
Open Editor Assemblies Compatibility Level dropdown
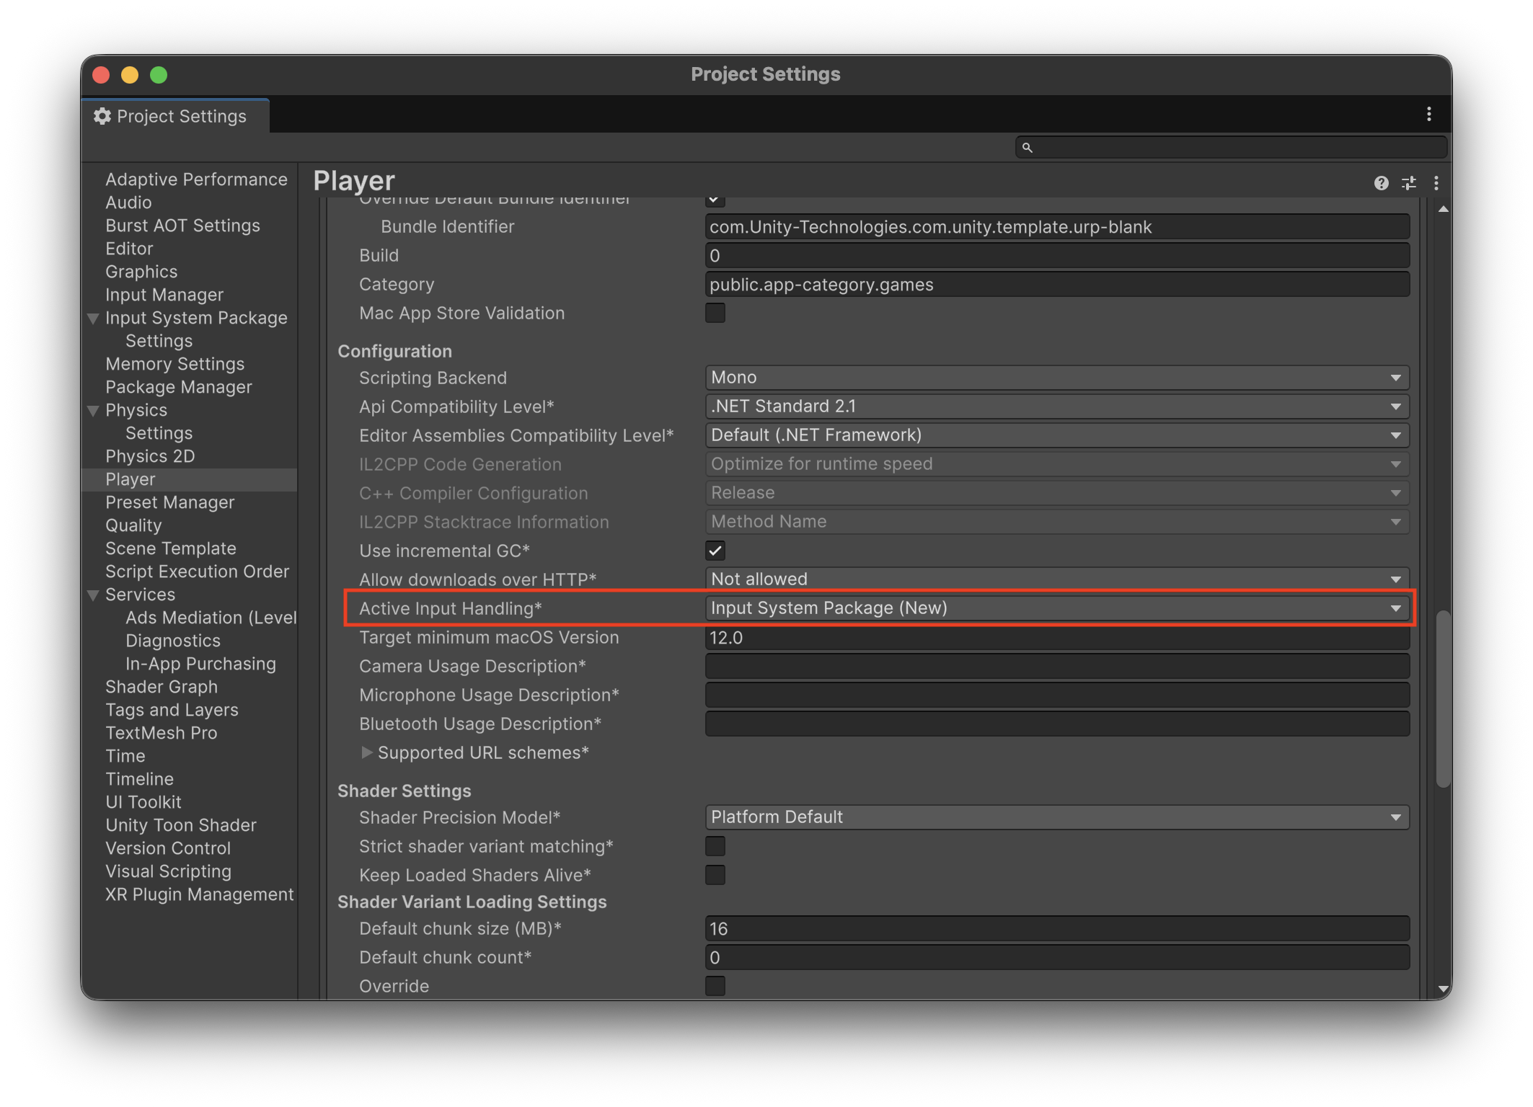coord(1056,435)
